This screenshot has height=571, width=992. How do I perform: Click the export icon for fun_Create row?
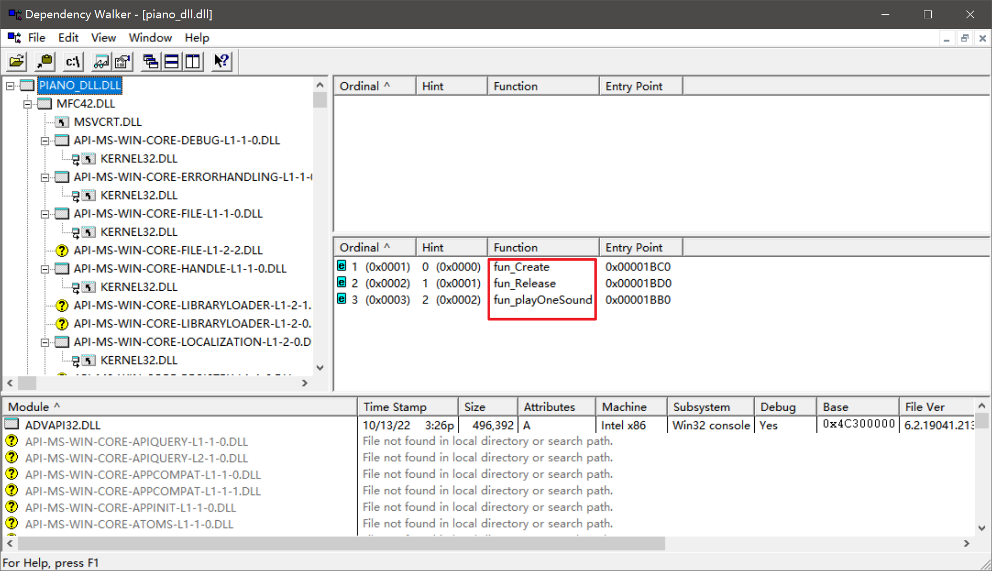(x=341, y=266)
